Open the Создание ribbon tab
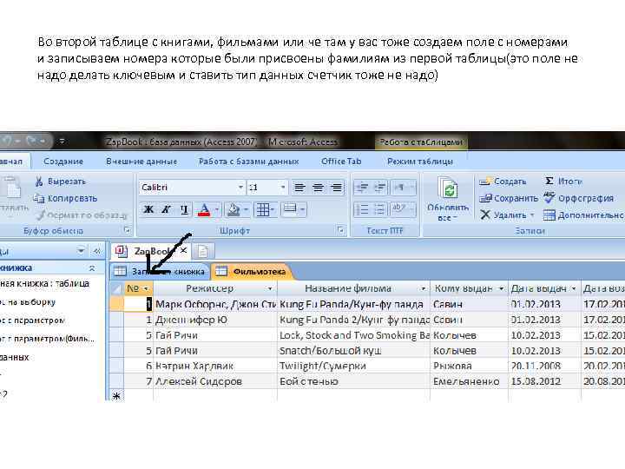The height and width of the screenshot is (469, 625). [x=63, y=162]
